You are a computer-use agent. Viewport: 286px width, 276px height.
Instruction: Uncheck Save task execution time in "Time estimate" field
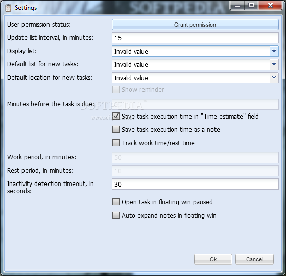tap(116, 116)
